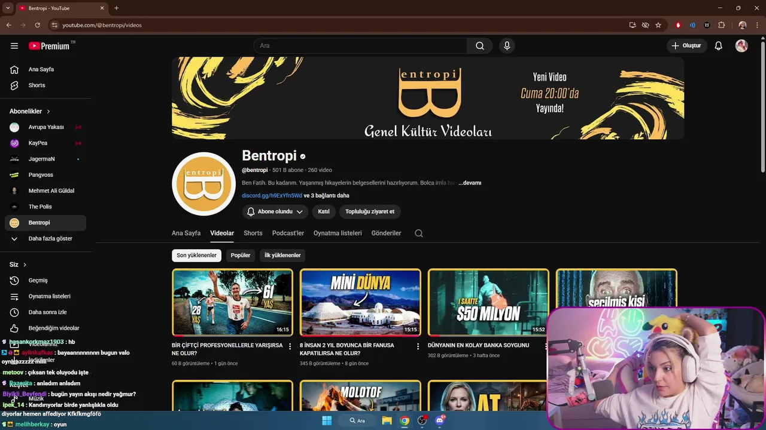Select the Son yüklenenler filter chip
Image resolution: width=766 pixels, height=430 pixels.
pyautogui.click(x=196, y=256)
